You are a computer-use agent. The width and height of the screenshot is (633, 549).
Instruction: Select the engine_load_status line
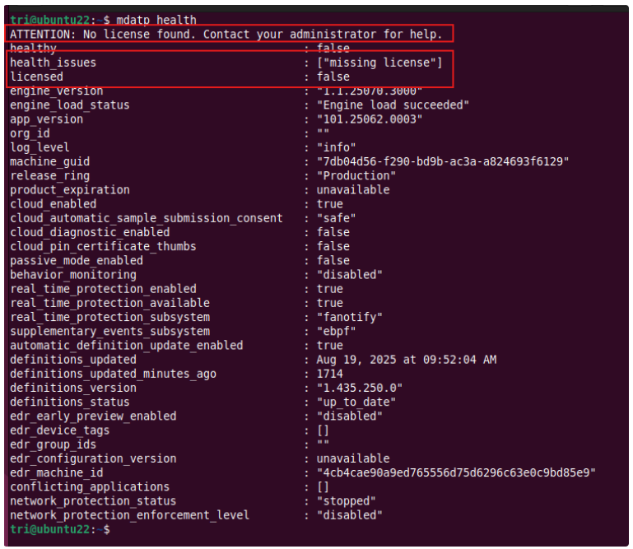coord(240,105)
